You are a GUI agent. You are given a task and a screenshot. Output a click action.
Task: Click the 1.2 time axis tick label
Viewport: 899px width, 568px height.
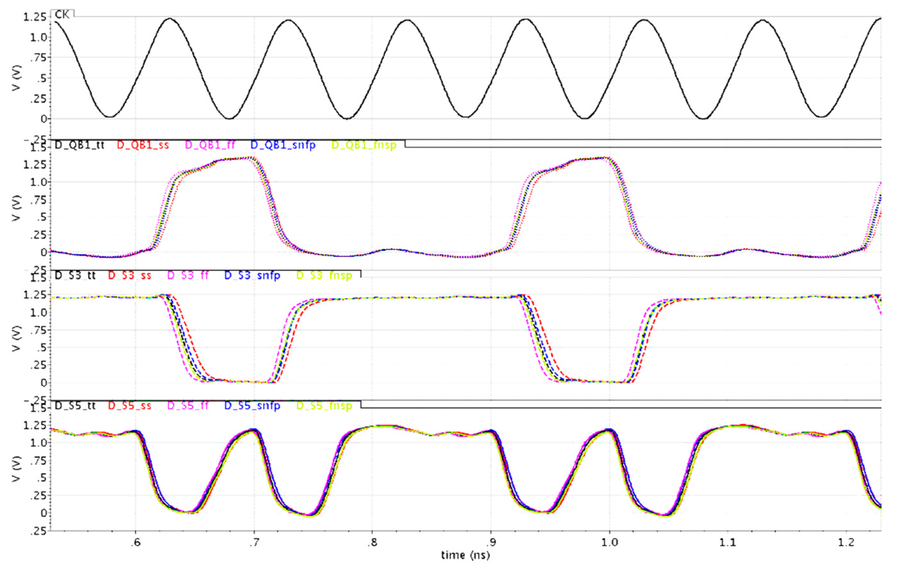(846, 542)
